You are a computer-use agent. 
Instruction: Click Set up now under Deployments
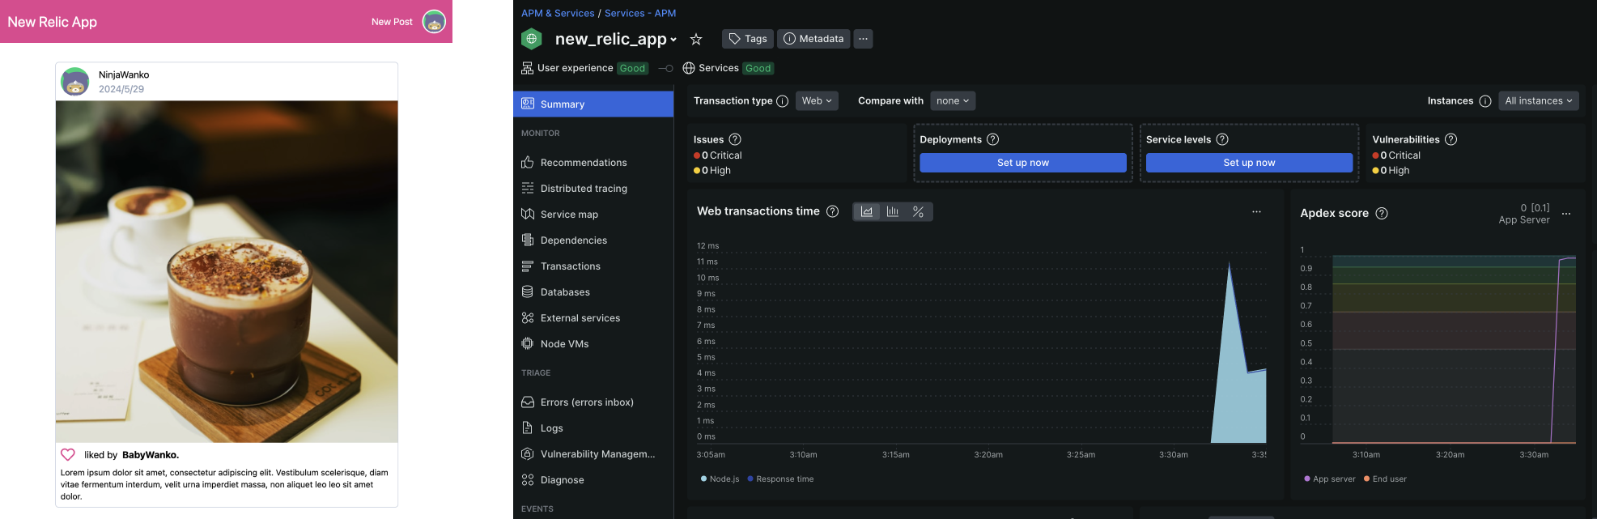(1023, 163)
